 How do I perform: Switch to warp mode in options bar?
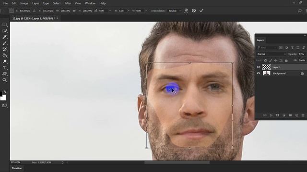[186, 11]
